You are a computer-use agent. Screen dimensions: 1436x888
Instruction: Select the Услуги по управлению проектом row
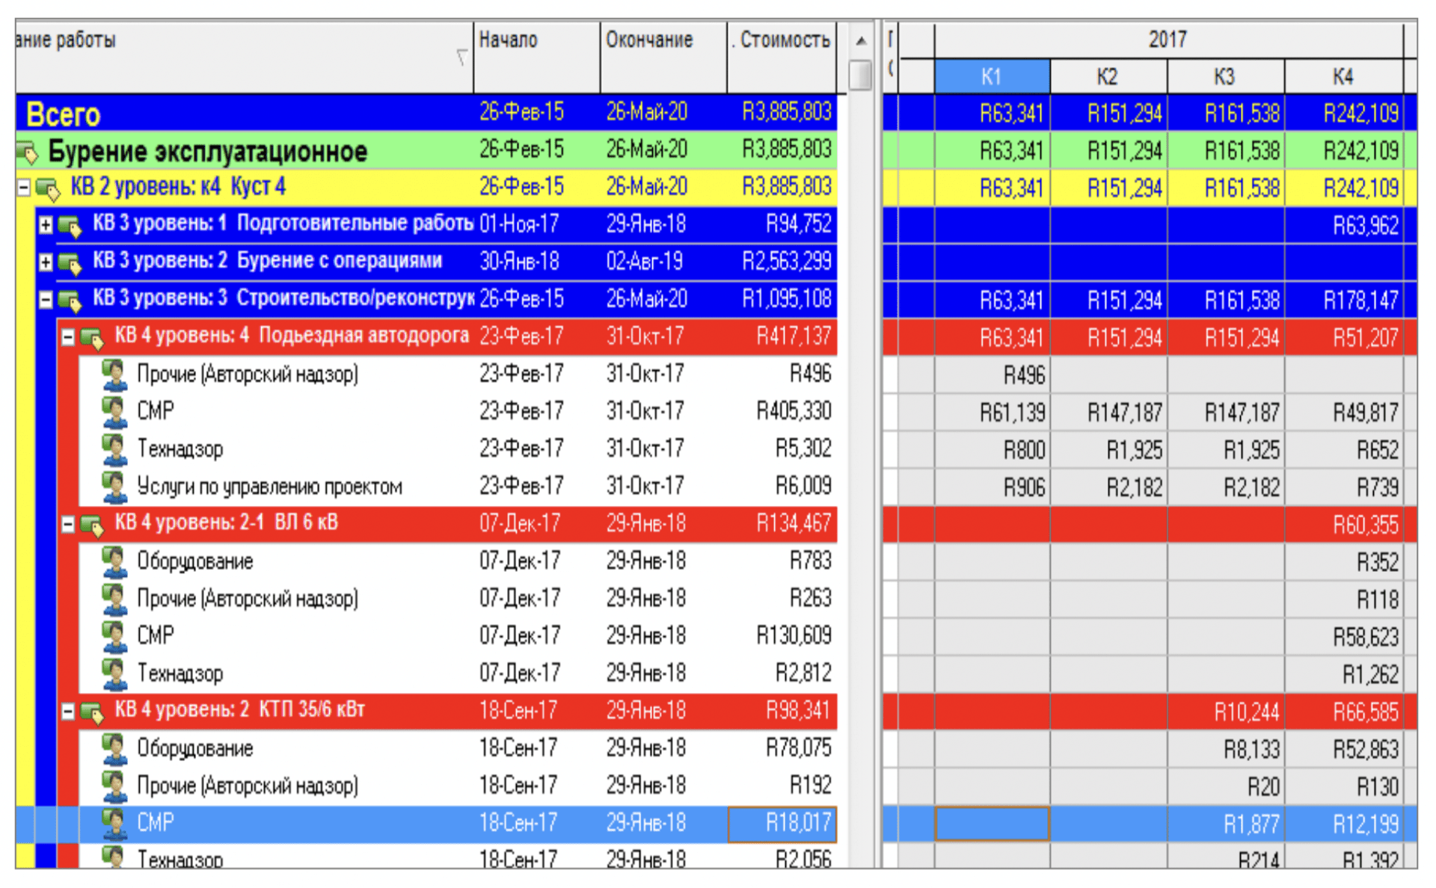point(270,487)
